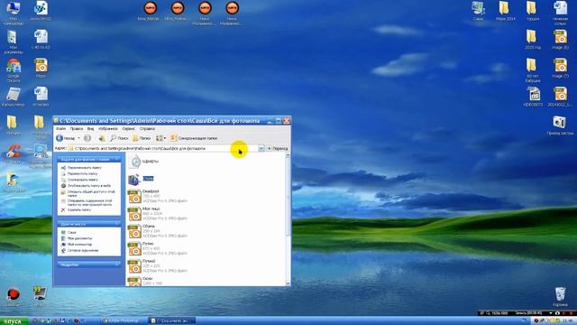Click the Explorer address path field
The image size is (577, 325).
click(162, 148)
